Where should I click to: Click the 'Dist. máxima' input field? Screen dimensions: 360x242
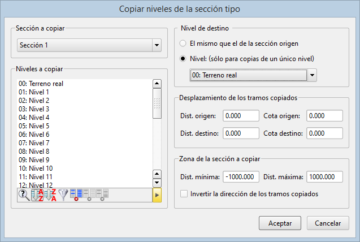[324, 176]
